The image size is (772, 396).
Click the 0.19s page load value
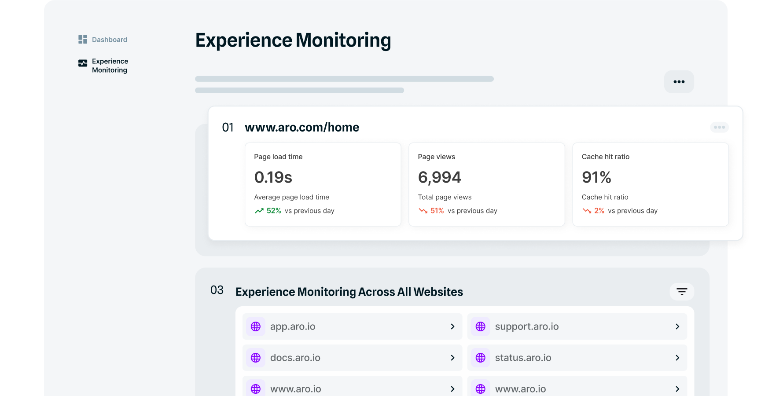[273, 177]
